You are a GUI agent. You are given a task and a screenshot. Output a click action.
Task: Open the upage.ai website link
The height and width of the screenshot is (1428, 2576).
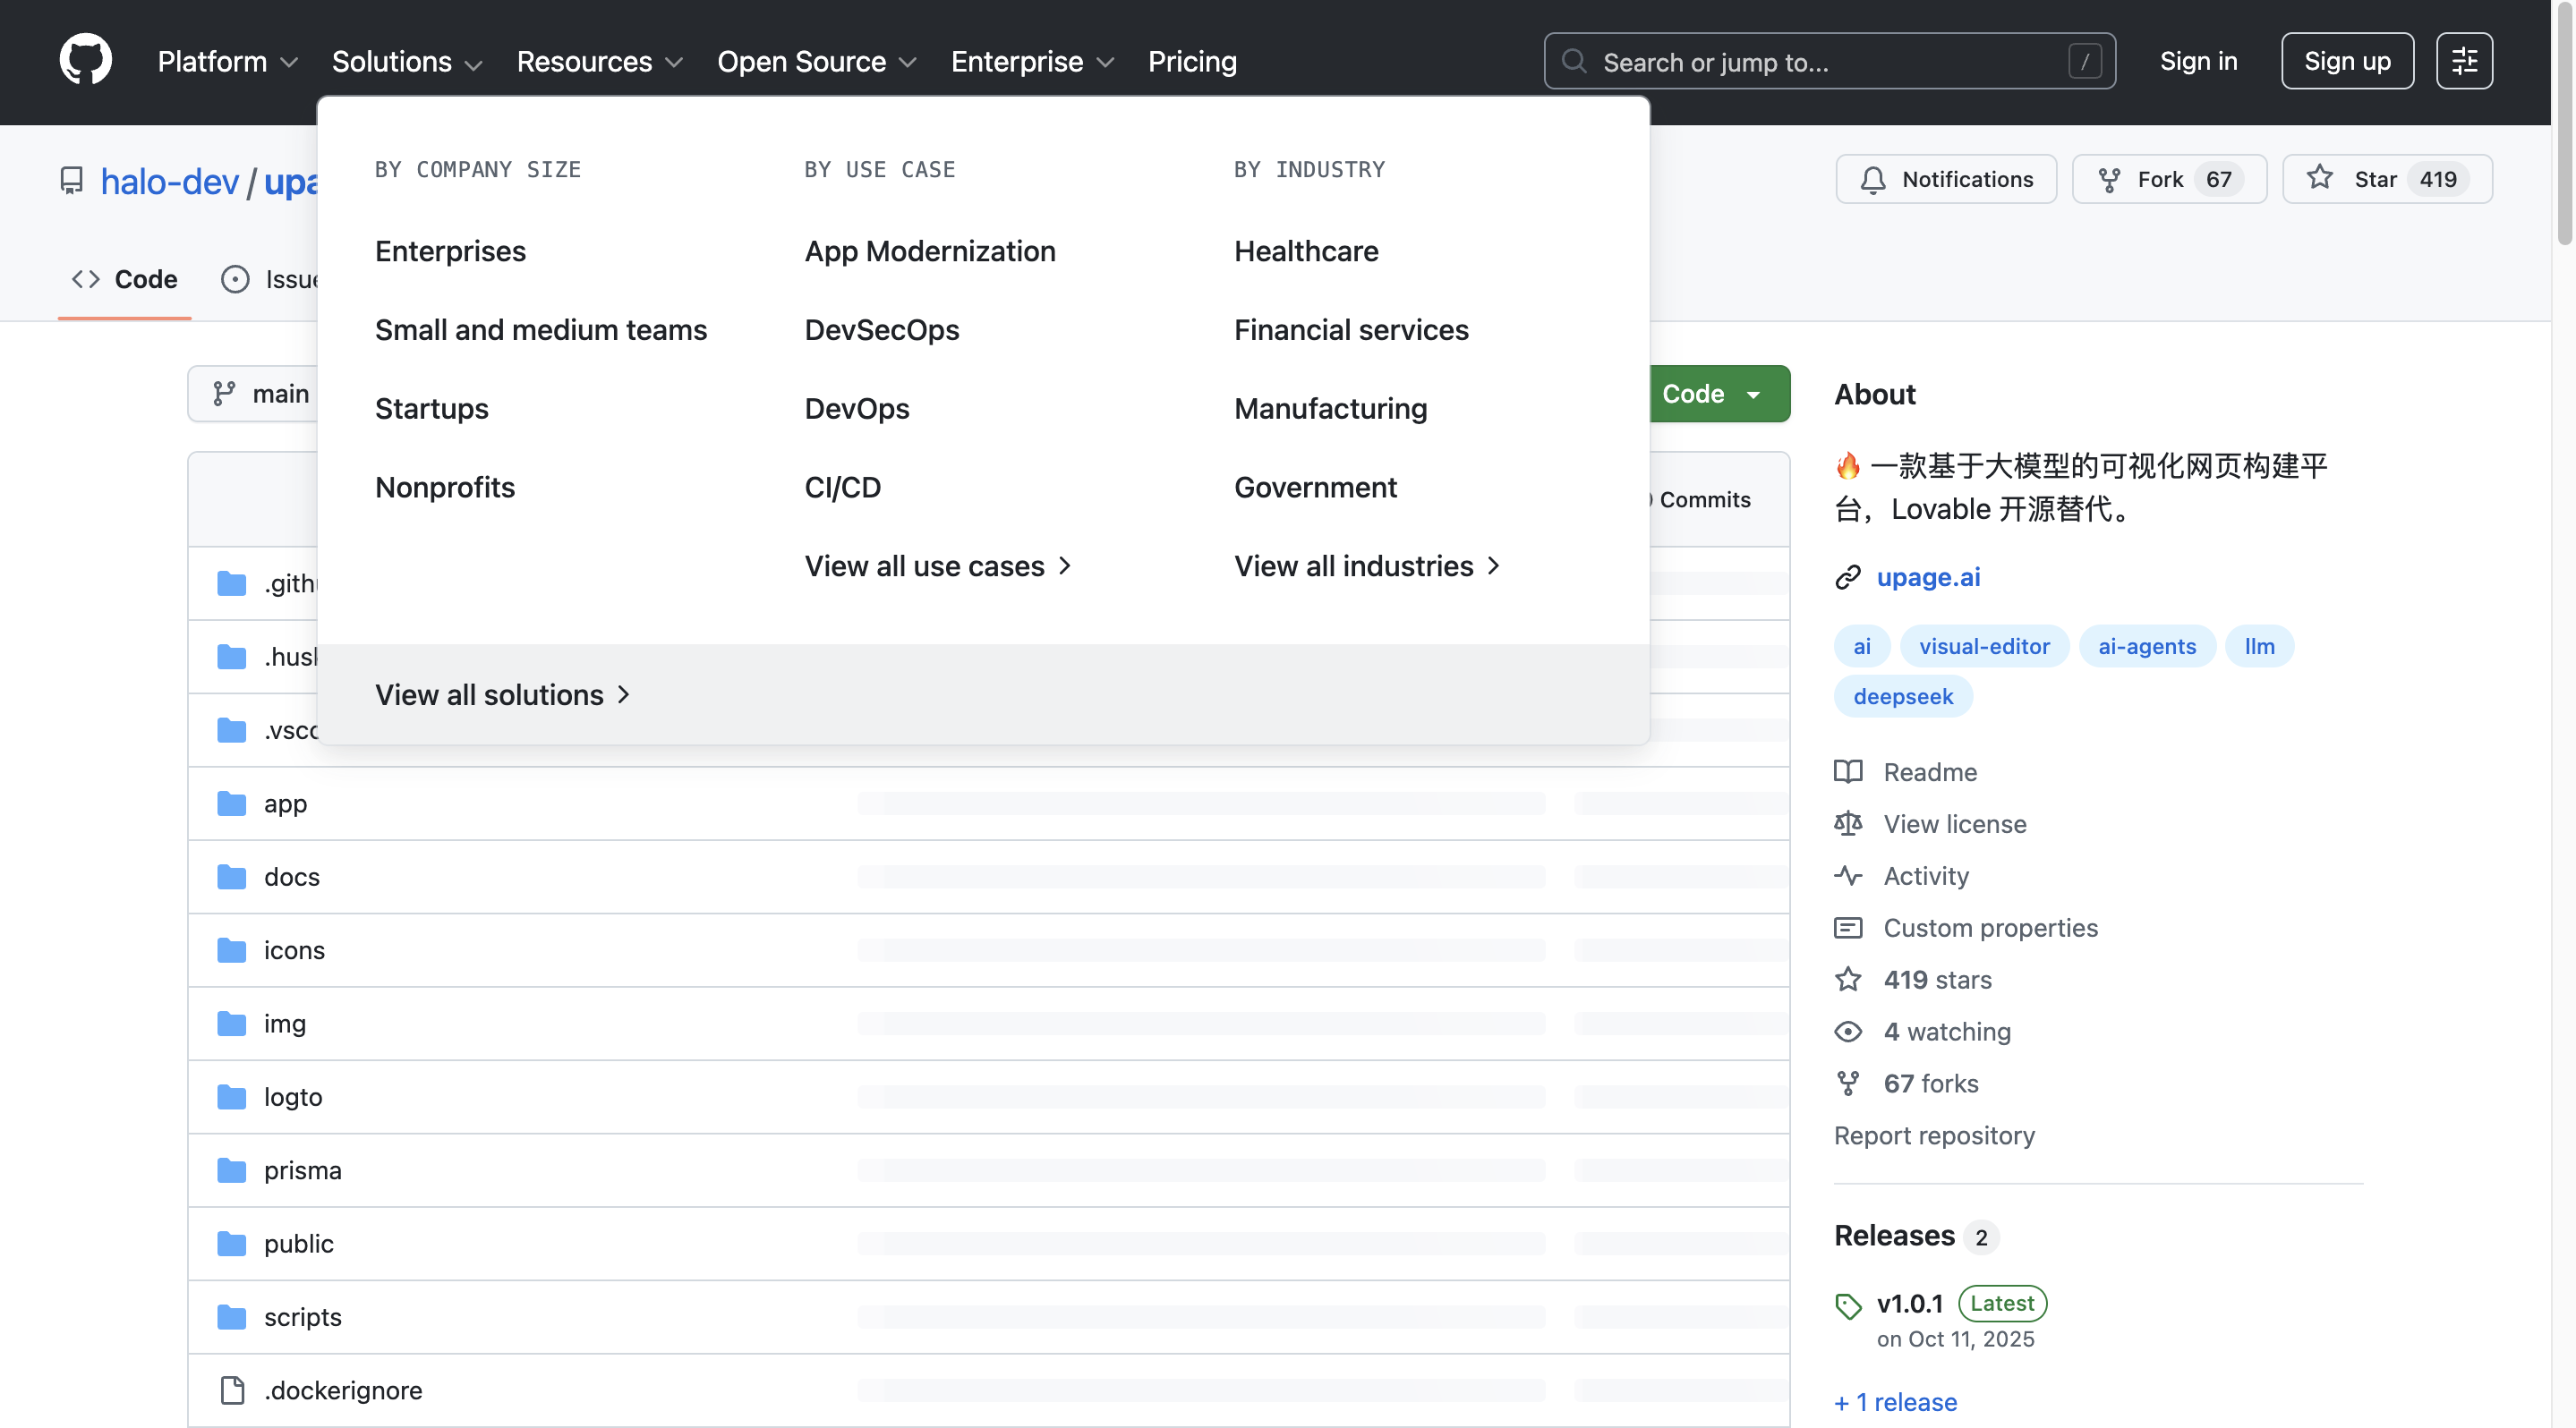pos(1927,576)
